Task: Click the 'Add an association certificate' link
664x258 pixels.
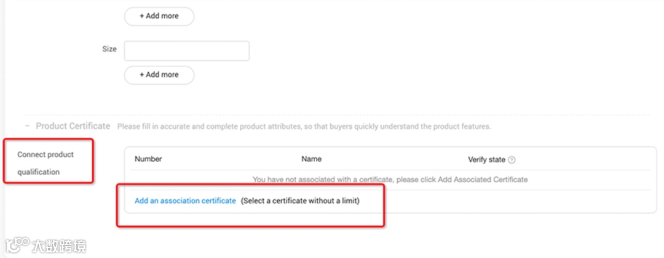Action: pos(185,201)
